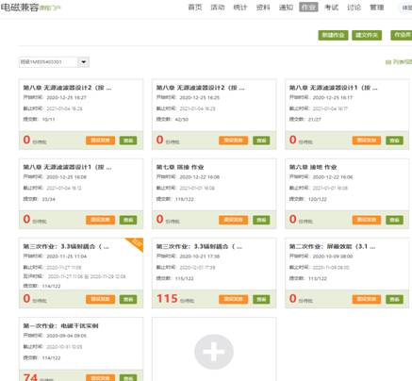Select the 考试 tab in top navigation
Viewport: 412px width, 381px height.
(331, 8)
